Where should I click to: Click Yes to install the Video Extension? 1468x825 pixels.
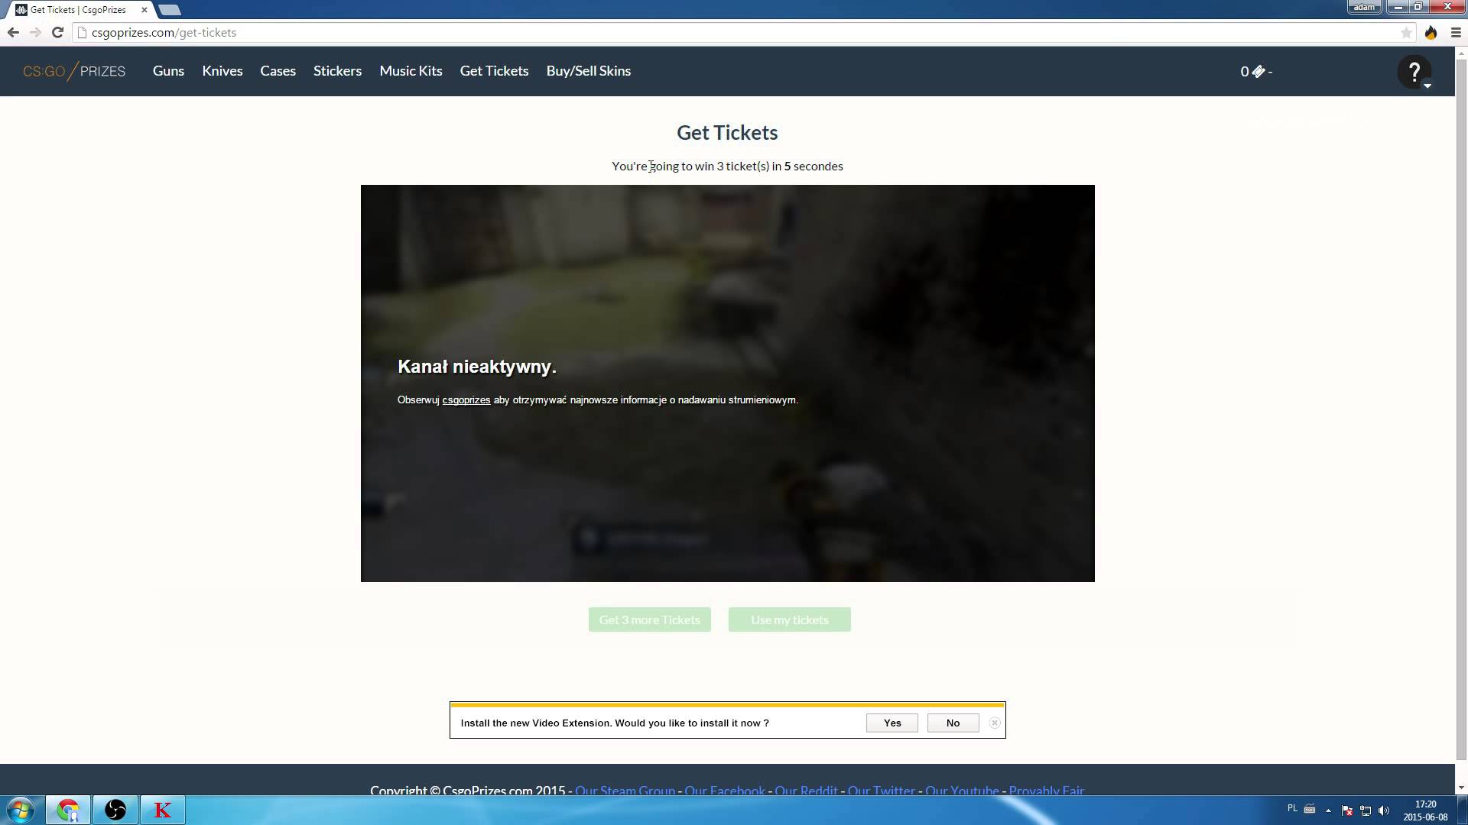click(x=892, y=723)
